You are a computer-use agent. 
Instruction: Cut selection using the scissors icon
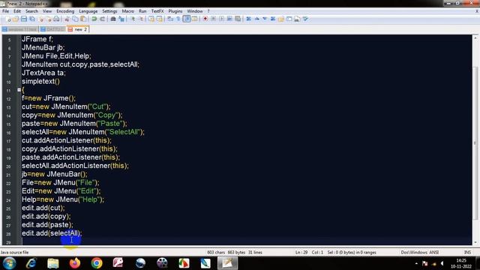click(67, 19)
